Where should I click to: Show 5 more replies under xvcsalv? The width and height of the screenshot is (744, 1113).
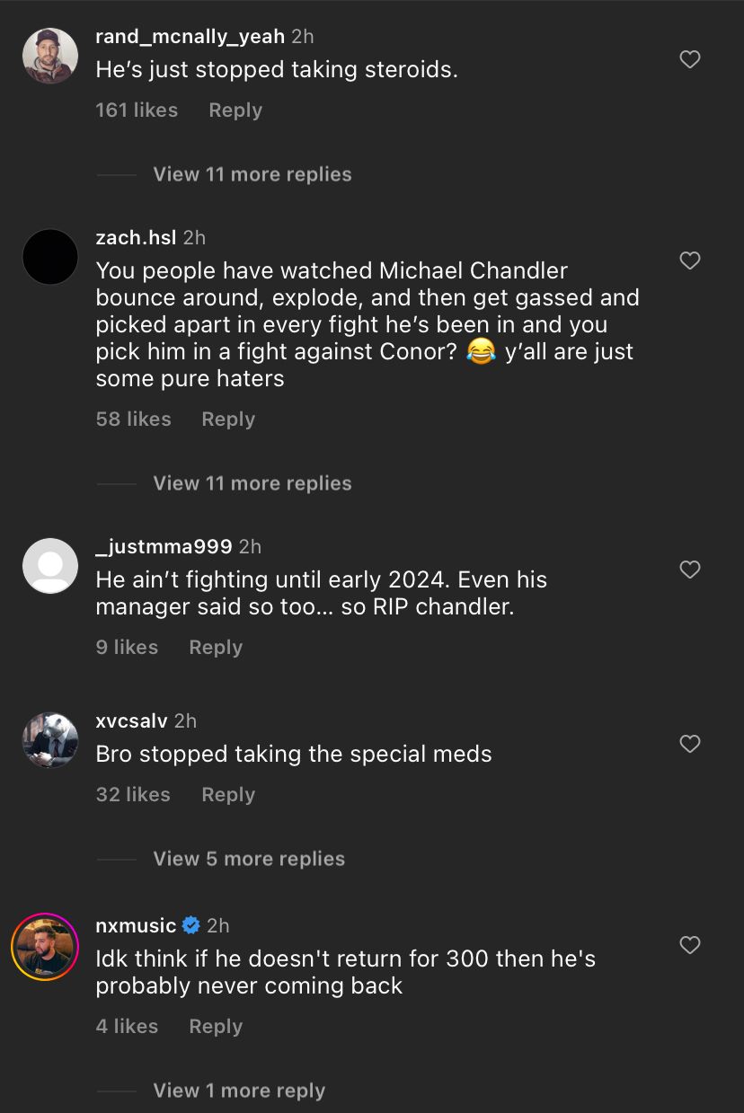pos(249,859)
